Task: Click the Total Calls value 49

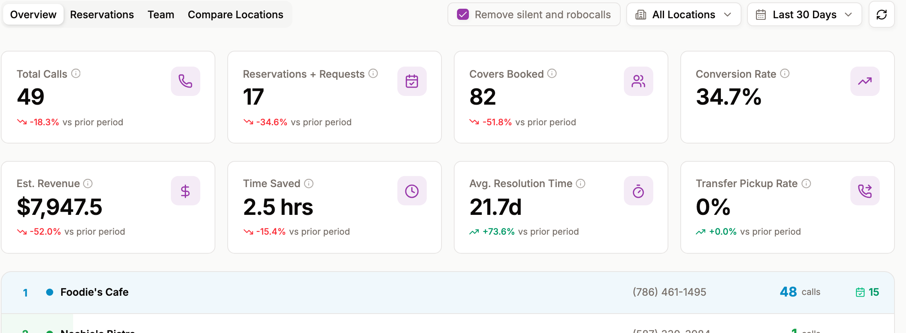Action: coord(31,97)
